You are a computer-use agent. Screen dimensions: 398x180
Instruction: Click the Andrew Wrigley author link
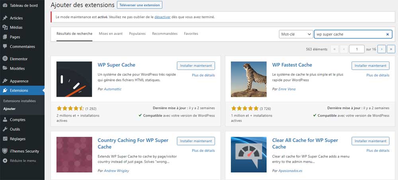pyautogui.click(x=117, y=170)
